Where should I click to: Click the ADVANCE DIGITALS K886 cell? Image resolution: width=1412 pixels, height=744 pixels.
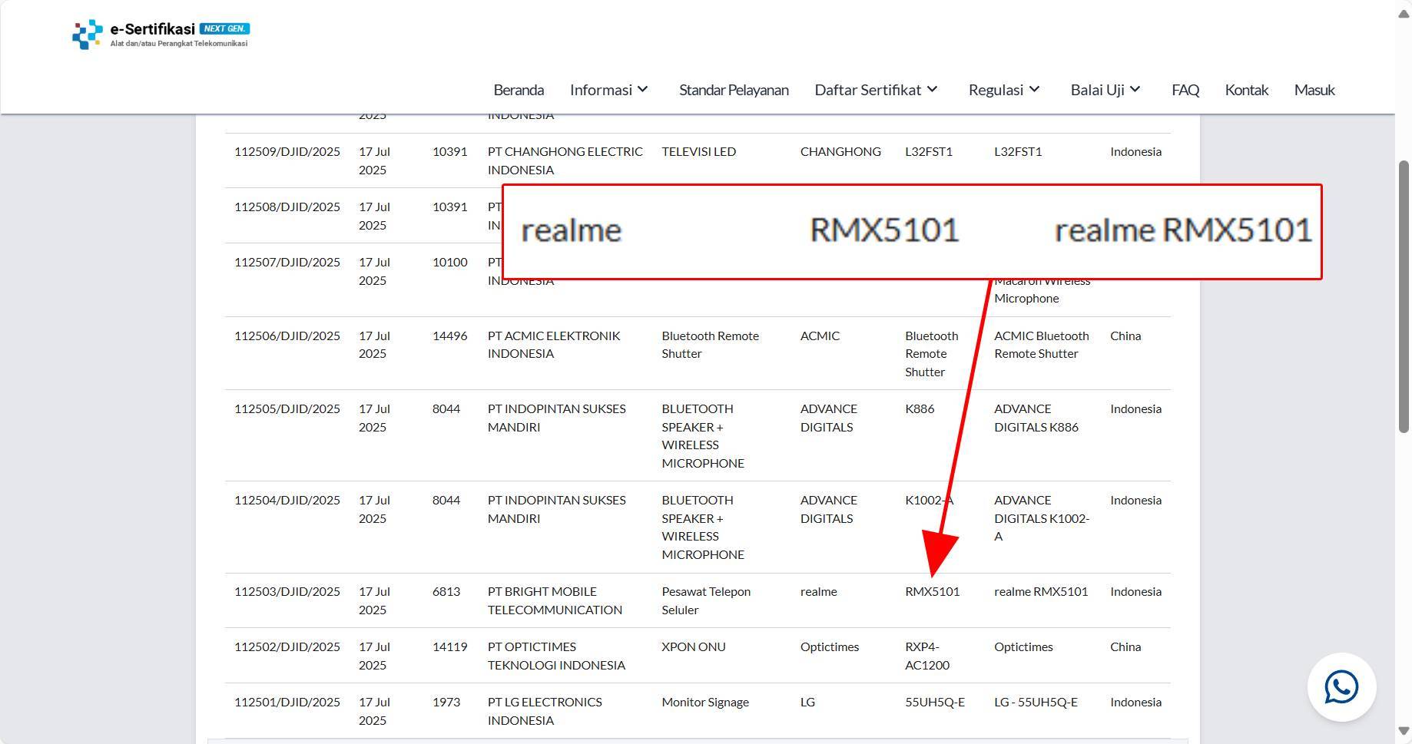(x=1036, y=418)
